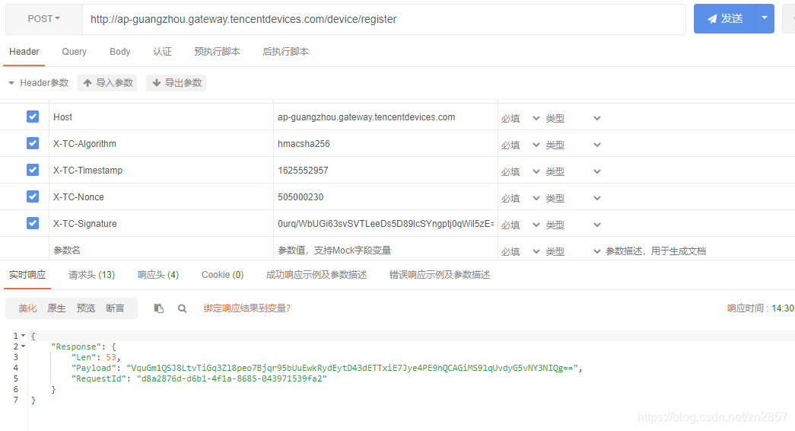This screenshot has height=431, width=795.
Task: Click the search response magnifier icon
Action: [182, 308]
